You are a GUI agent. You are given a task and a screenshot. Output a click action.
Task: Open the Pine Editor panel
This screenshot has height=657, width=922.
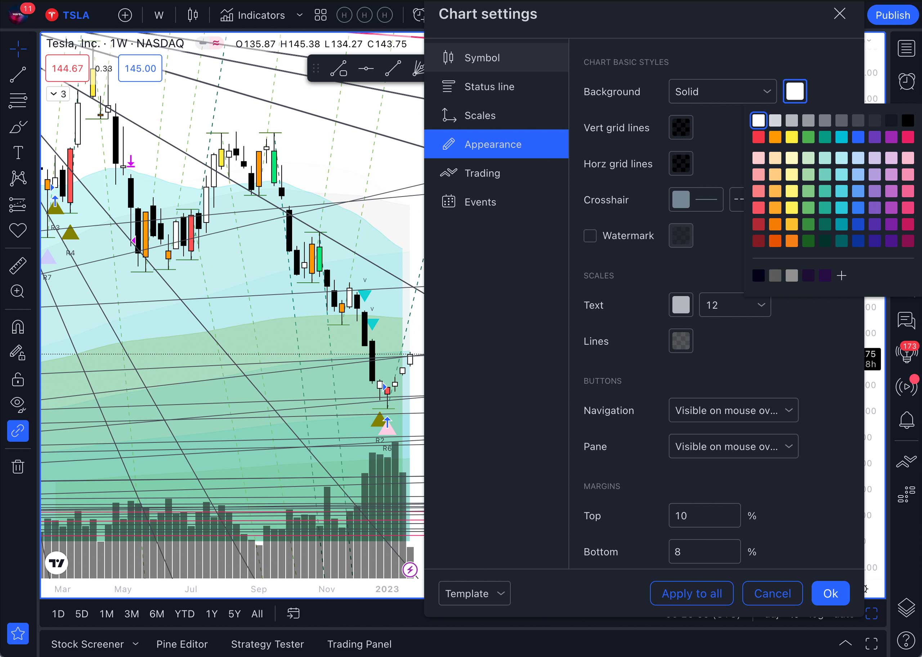(x=182, y=644)
